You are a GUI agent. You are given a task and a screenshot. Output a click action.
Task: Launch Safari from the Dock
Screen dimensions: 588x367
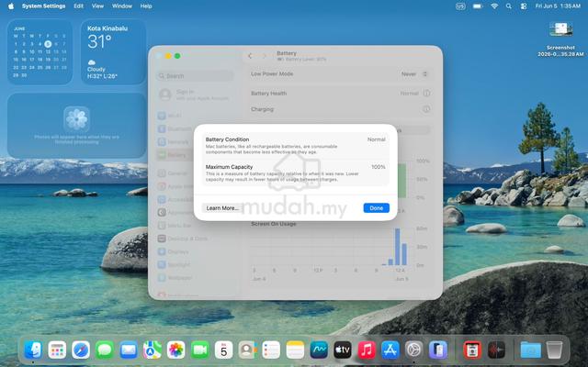point(81,350)
